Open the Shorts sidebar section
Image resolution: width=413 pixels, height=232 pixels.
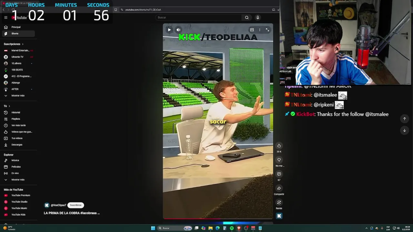18,34
